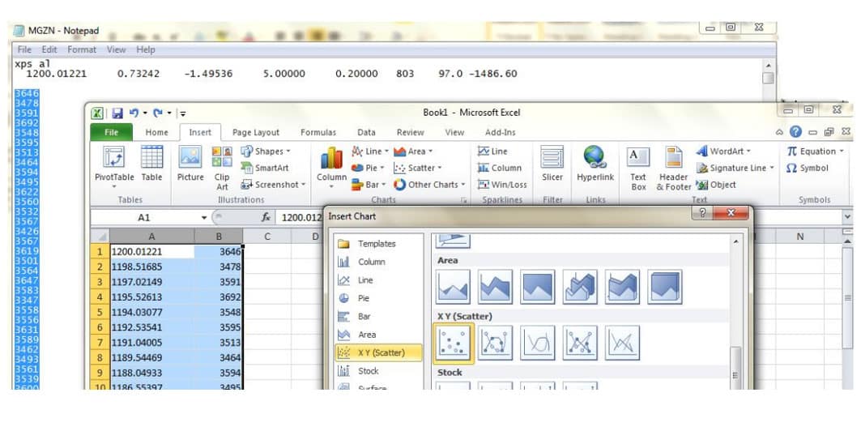The height and width of the screenshot is (431, 861).
Task: Expand the Scatter chart dropdown in the ribbon
Action: pyautogui.click(x=418, y=168)
